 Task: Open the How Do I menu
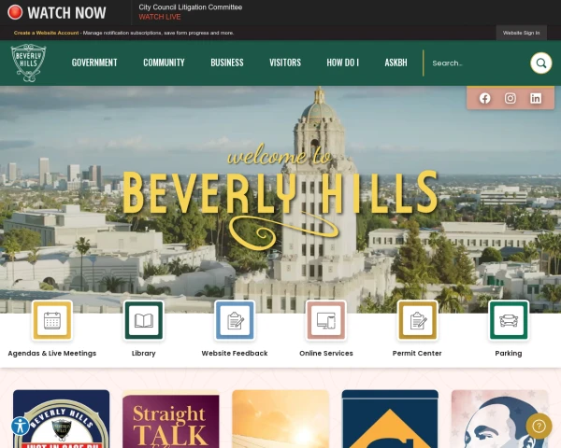(342, 63)
